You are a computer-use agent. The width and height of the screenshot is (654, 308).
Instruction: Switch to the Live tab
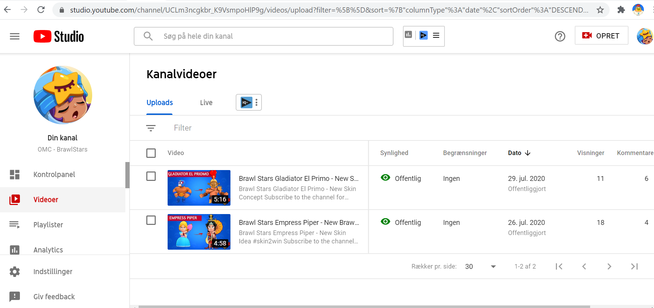206,103
